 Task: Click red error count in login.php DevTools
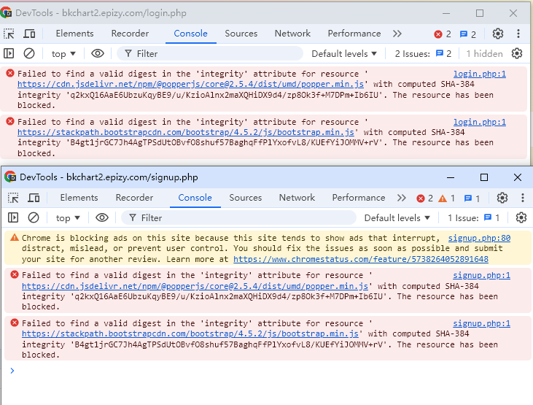click(443, 34)
